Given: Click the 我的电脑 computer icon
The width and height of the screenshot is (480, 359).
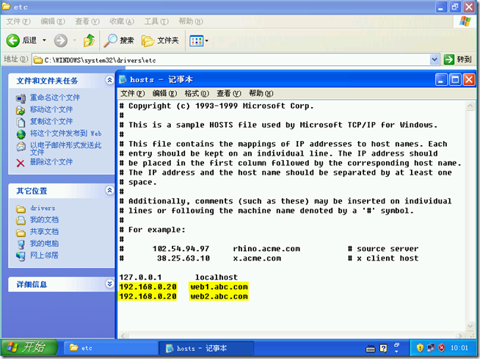Looking at the screenshot, I should coord(21,244).
